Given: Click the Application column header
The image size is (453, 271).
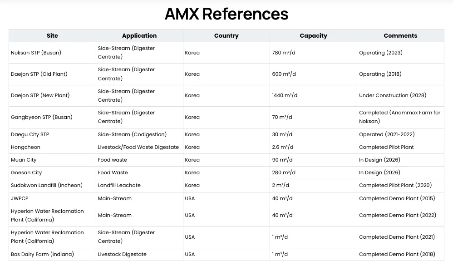Looking at the screenshot, I should 139,36.
